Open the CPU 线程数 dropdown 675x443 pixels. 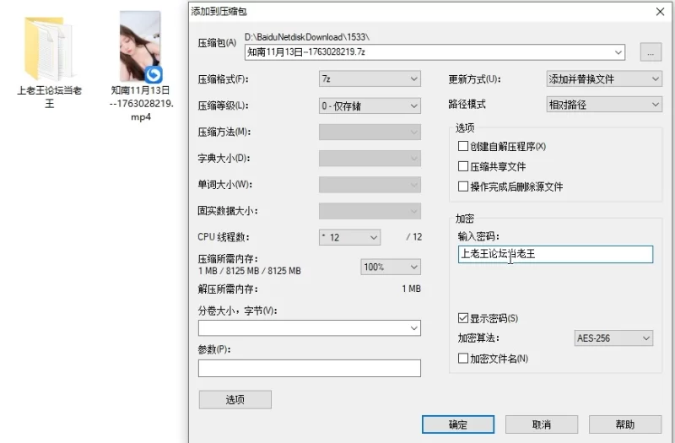(349, 237)
